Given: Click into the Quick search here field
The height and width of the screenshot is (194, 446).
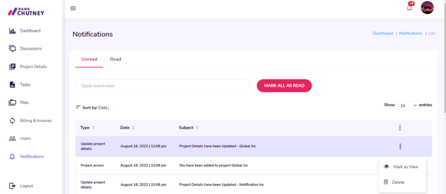Looking at the screenshot, I should (x=163, y=86).
